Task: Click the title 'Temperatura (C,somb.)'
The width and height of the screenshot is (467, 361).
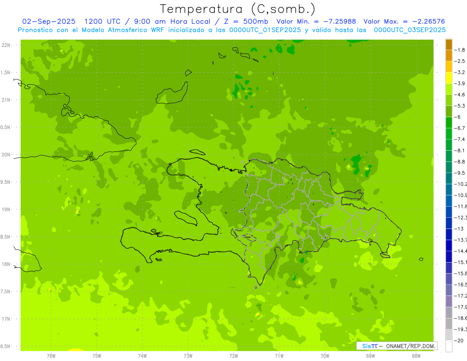Action: [x=238, y=9]
